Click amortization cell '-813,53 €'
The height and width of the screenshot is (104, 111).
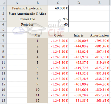99,57
